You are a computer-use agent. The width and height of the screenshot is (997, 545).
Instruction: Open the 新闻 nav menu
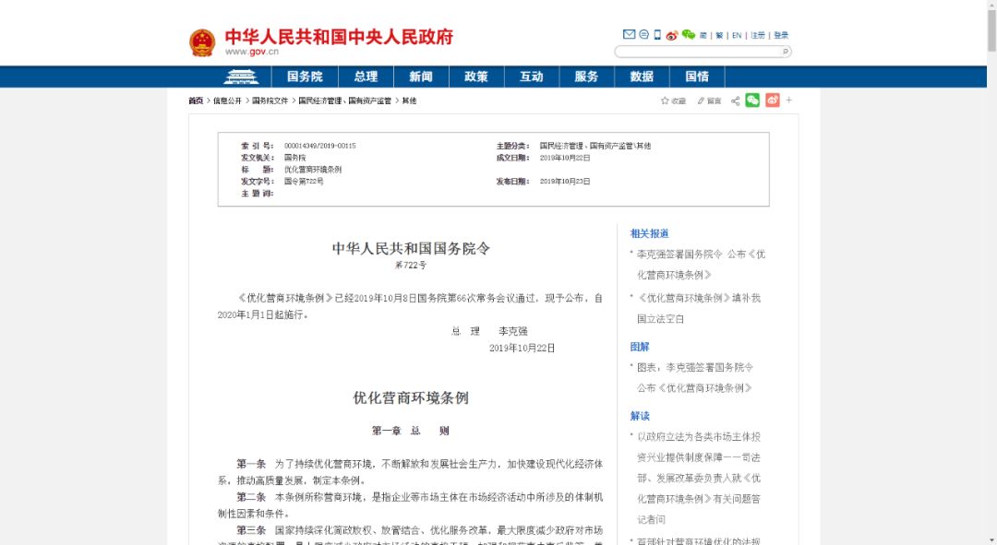(421, 77)
